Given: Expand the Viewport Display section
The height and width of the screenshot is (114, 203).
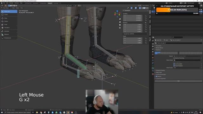Looking at the screenshot, I should pos(160,70).
